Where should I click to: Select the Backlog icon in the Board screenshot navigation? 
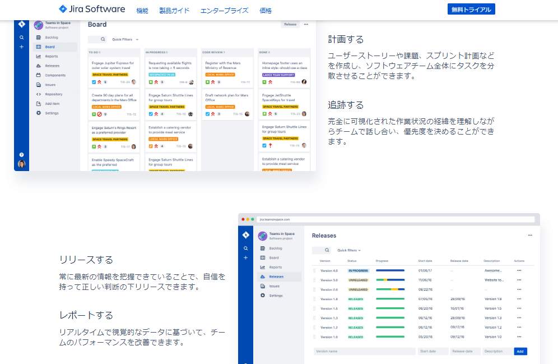39,38
